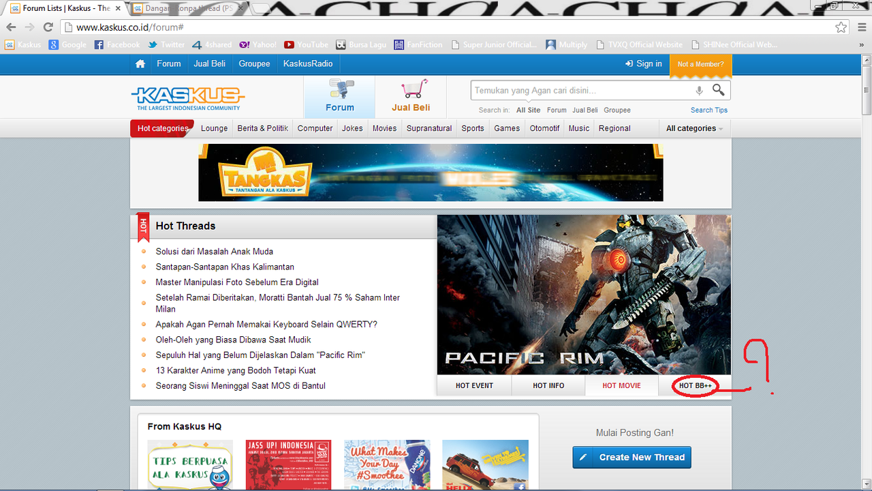The image size is (872, 491).
Task: Click the Kaskus home icon
Action: click(x=140, y=63)
